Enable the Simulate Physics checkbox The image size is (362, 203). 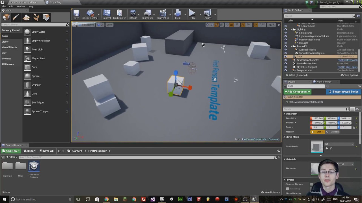tap(311, 184)
